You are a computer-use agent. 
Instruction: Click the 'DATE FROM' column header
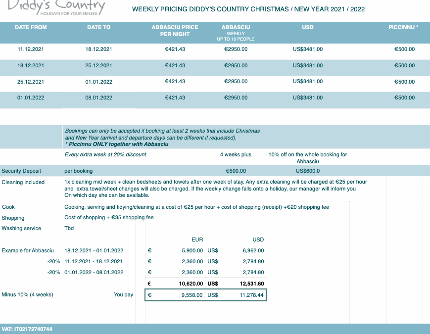coord(31,27)
